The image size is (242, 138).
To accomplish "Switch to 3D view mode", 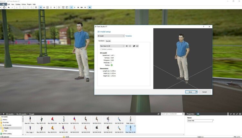I will (40, 7).
